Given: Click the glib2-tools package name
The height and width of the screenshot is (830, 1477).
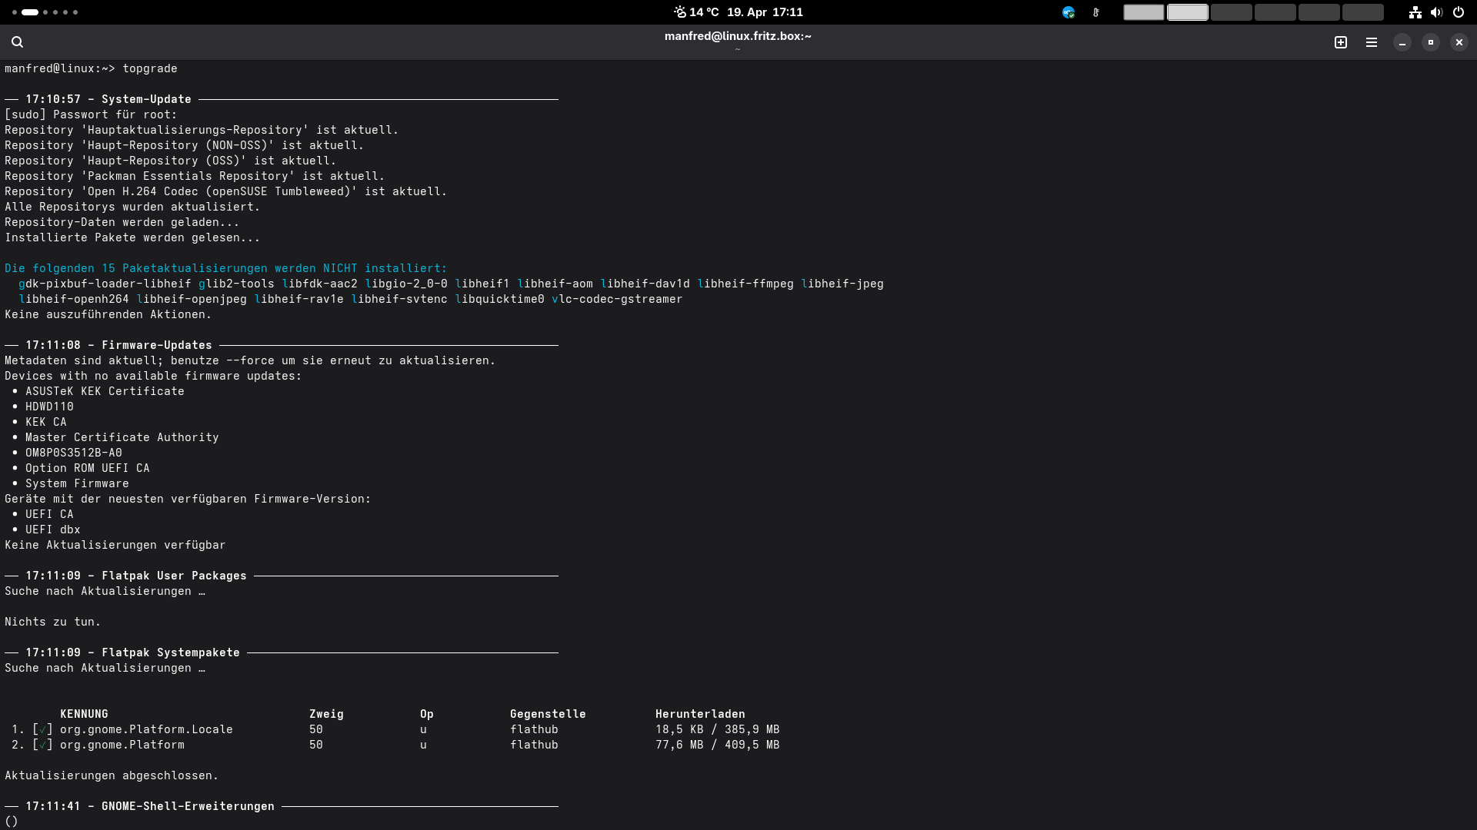Looking at the screenshot, I should pos(236,284).
